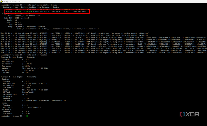Click the level=error 'Handler for POST' log line
207x126 pixels.
(x=103, y=51)
